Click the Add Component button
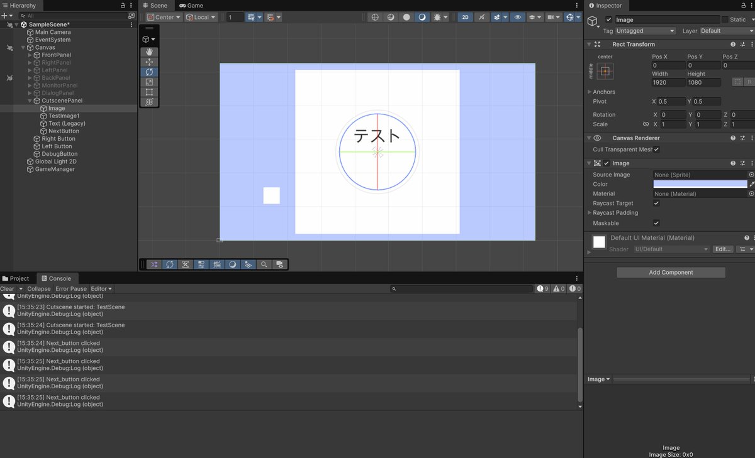 [671, 273]
